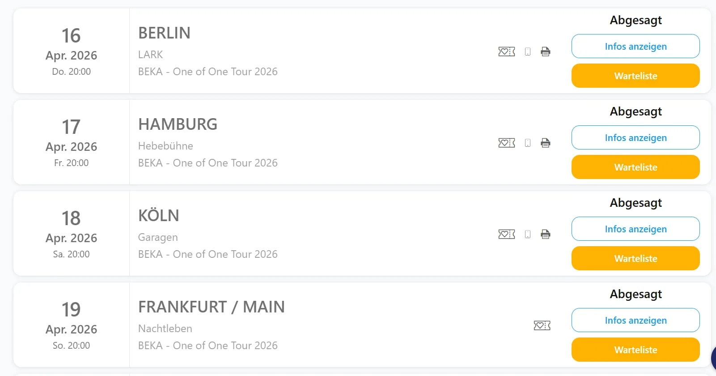
Task: Click the heart ticket icon for Frankfurt
Action: pos(542,325)
